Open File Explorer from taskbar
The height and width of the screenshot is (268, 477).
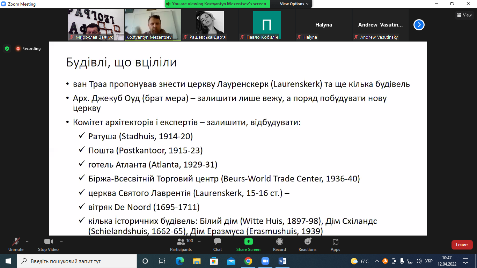tap(197, 261)
